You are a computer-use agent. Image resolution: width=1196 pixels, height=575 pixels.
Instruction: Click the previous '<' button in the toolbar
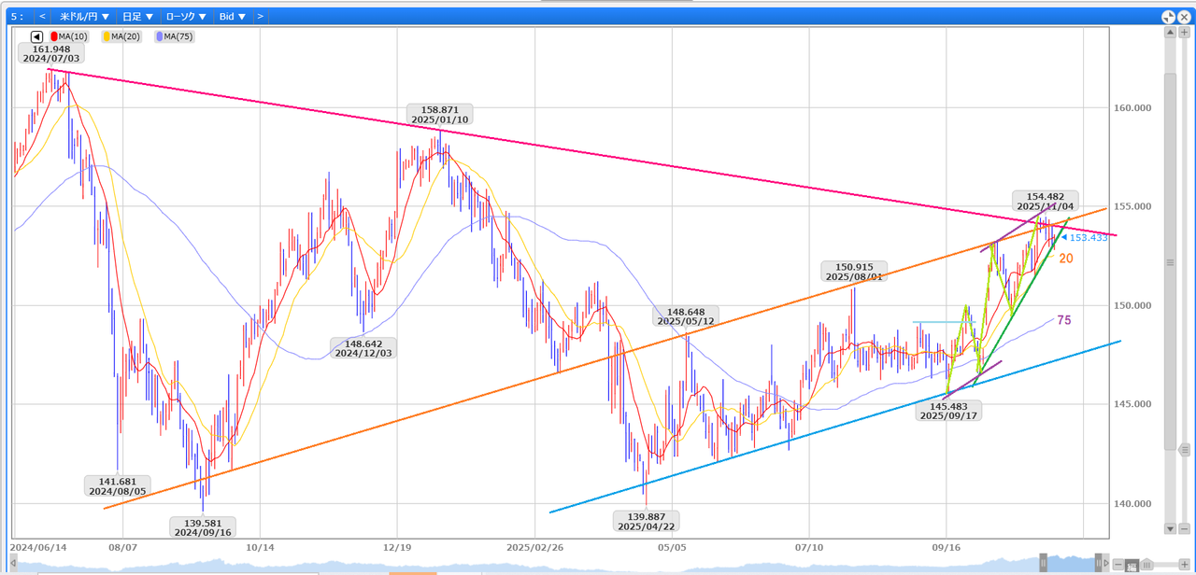pos(42,17)
